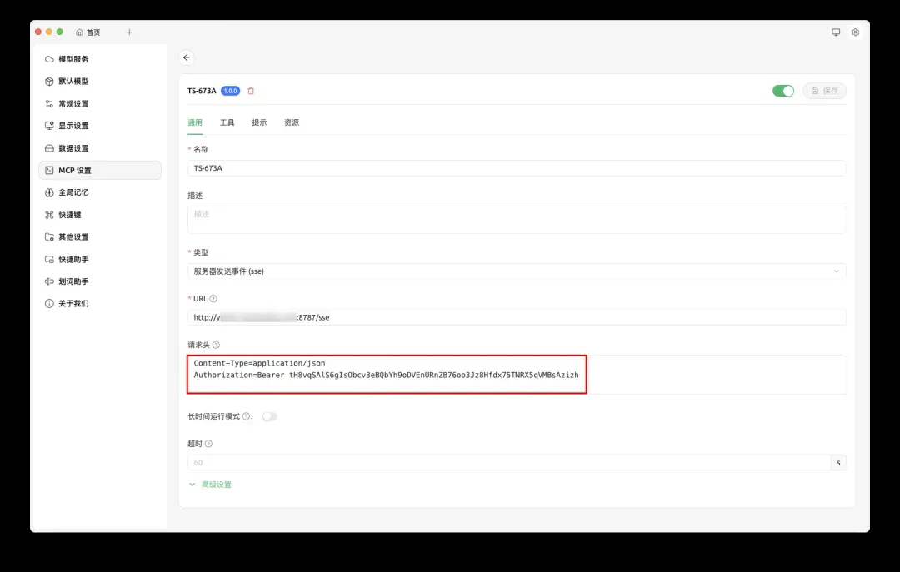Select 全局记忆 in the sidebar
This screenshot has width=900, height=572.
[73, 192]
